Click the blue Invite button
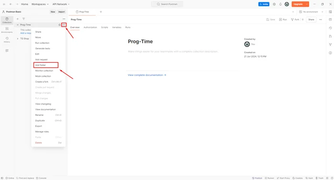Screen dimensions: 334x180 pos(264,4)
